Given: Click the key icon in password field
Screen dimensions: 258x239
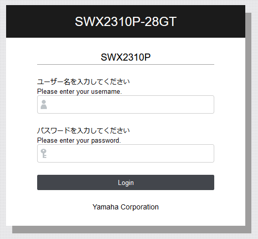Looking at the screenshot, I should [44, 153].
